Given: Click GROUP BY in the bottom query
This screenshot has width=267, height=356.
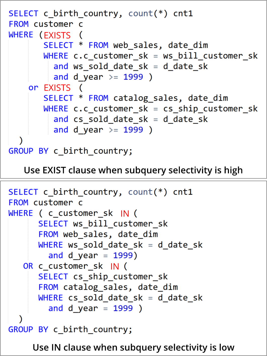Looking at the screenshot, I should click(x=28, y=330).
